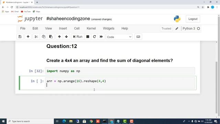
Task: Log out with Logout button
Action: [193, 19]
